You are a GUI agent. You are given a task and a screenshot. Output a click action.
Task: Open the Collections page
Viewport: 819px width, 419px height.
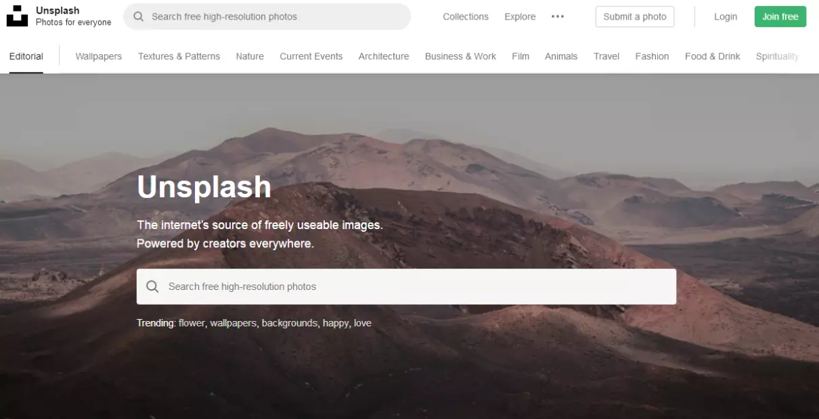pos(466,16)
